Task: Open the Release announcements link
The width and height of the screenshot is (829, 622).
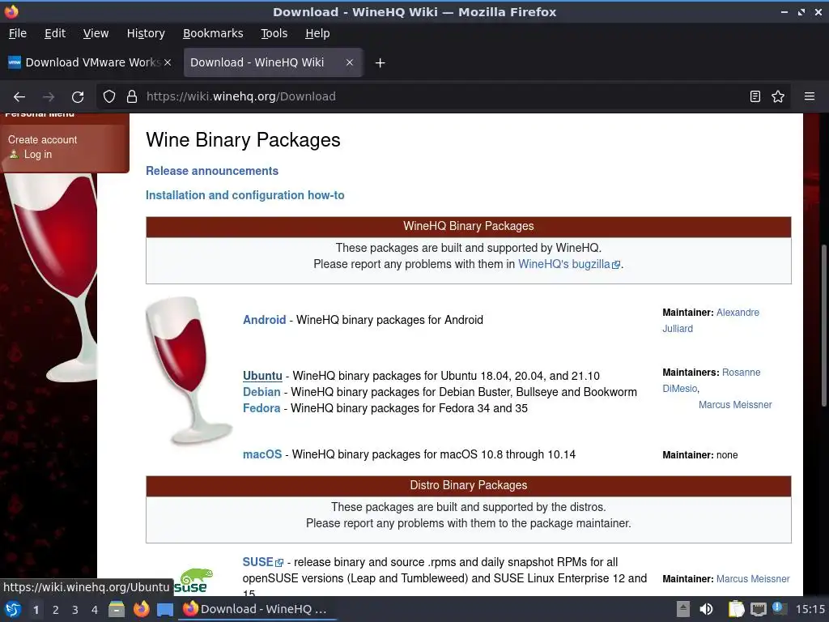Action: coord(212,171)
